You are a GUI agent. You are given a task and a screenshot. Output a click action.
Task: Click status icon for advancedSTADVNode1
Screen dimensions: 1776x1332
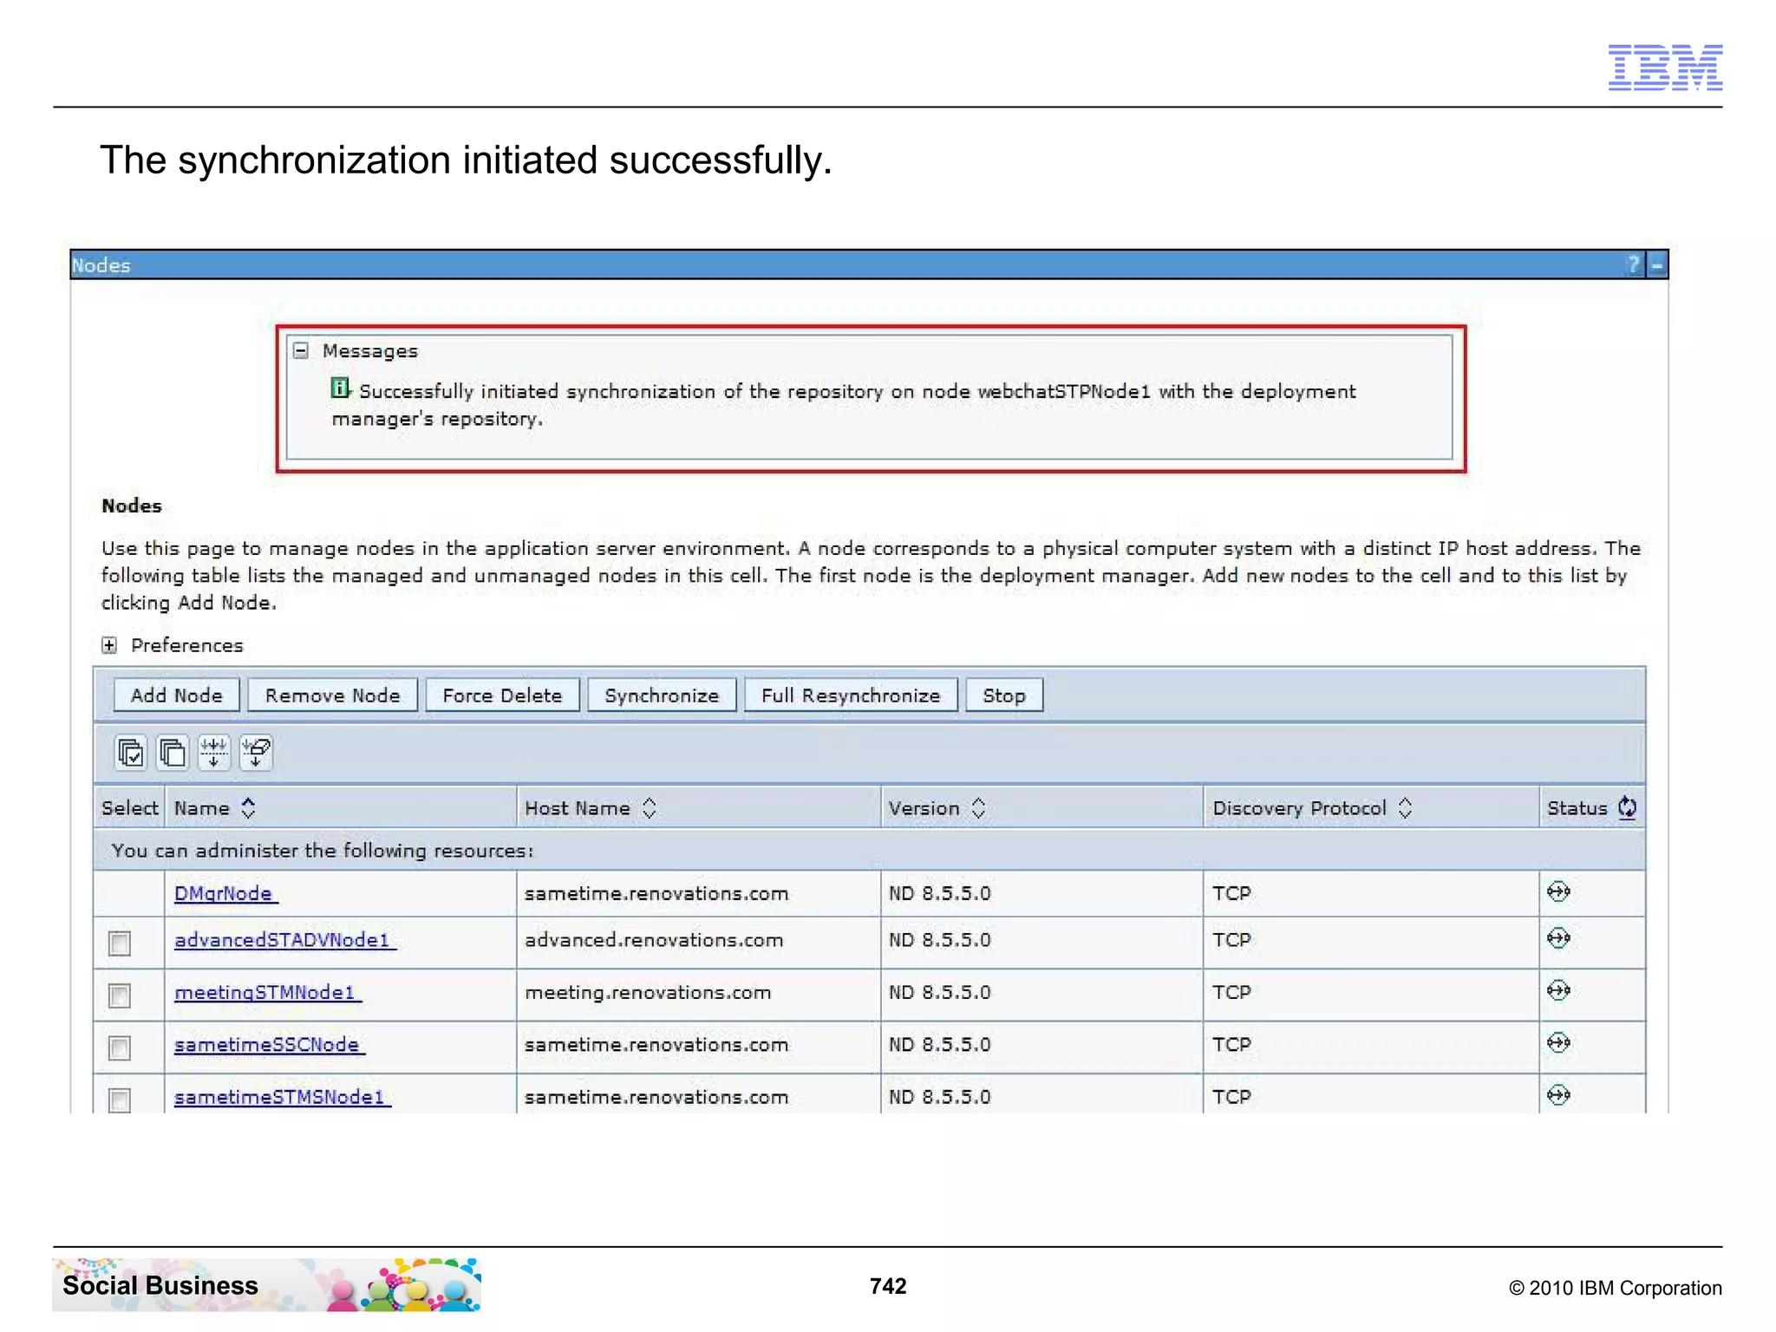click(x=1558, y=938)
